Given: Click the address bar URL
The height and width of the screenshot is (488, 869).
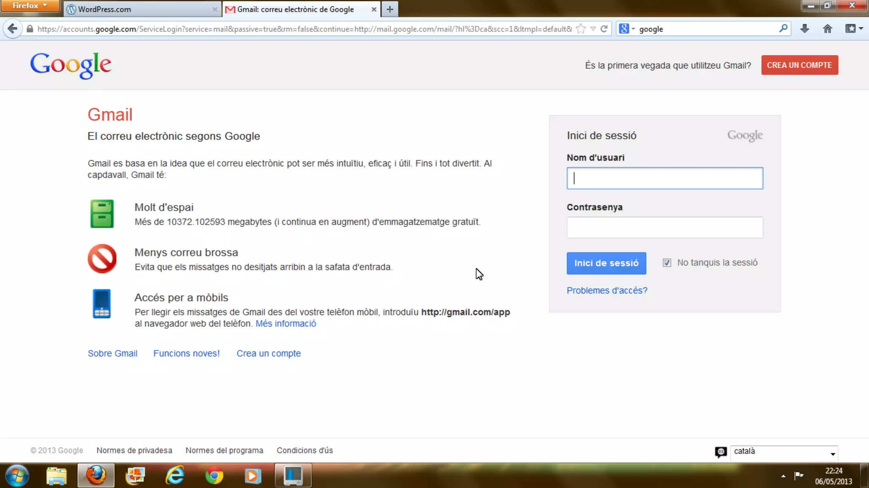Looking at the screenshot, I should [304, 29].
